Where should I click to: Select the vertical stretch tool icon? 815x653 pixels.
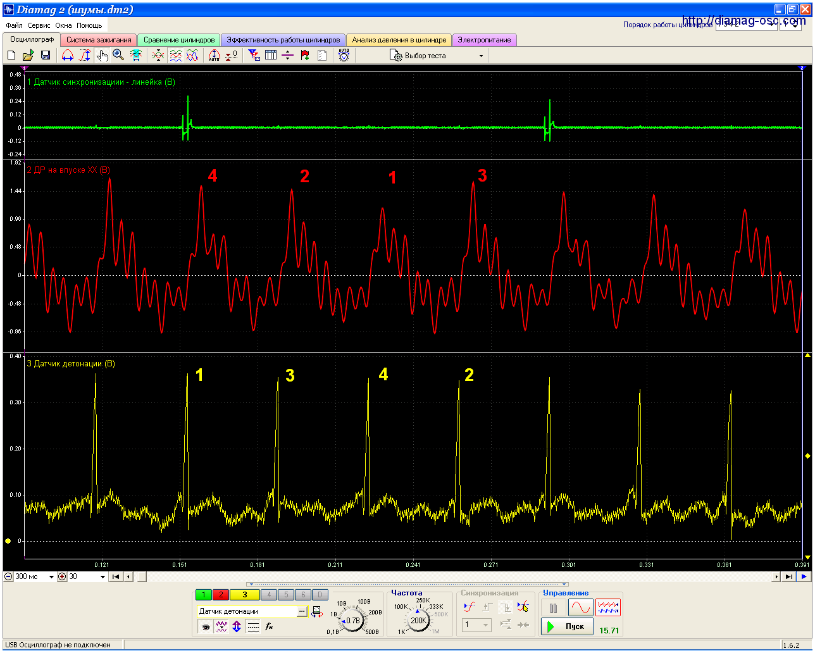85,56
